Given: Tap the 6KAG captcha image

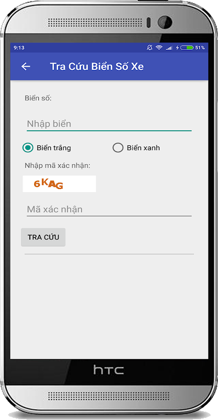Looking at the screenshot, I should tap(59, 184).
